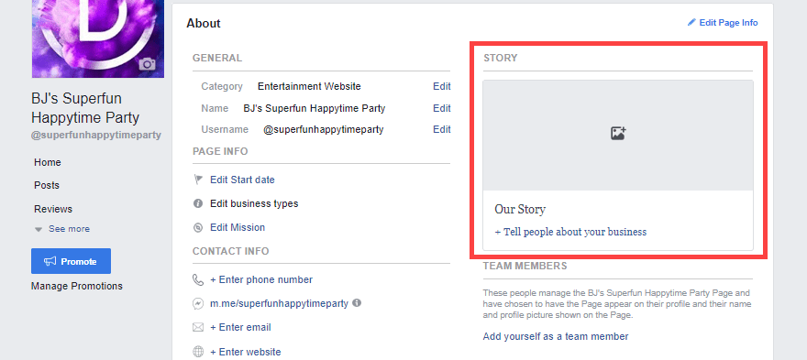Click the Messenger icon beside m.me link
Viewport: 807px width, 360px height.
point(198,303)
